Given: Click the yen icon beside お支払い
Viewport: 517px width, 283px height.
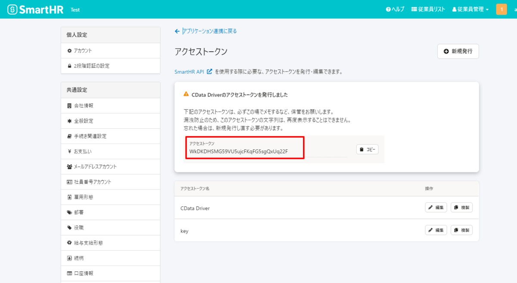Looking at the screenshot, I should pyautogui.click(x=69, y=152).
